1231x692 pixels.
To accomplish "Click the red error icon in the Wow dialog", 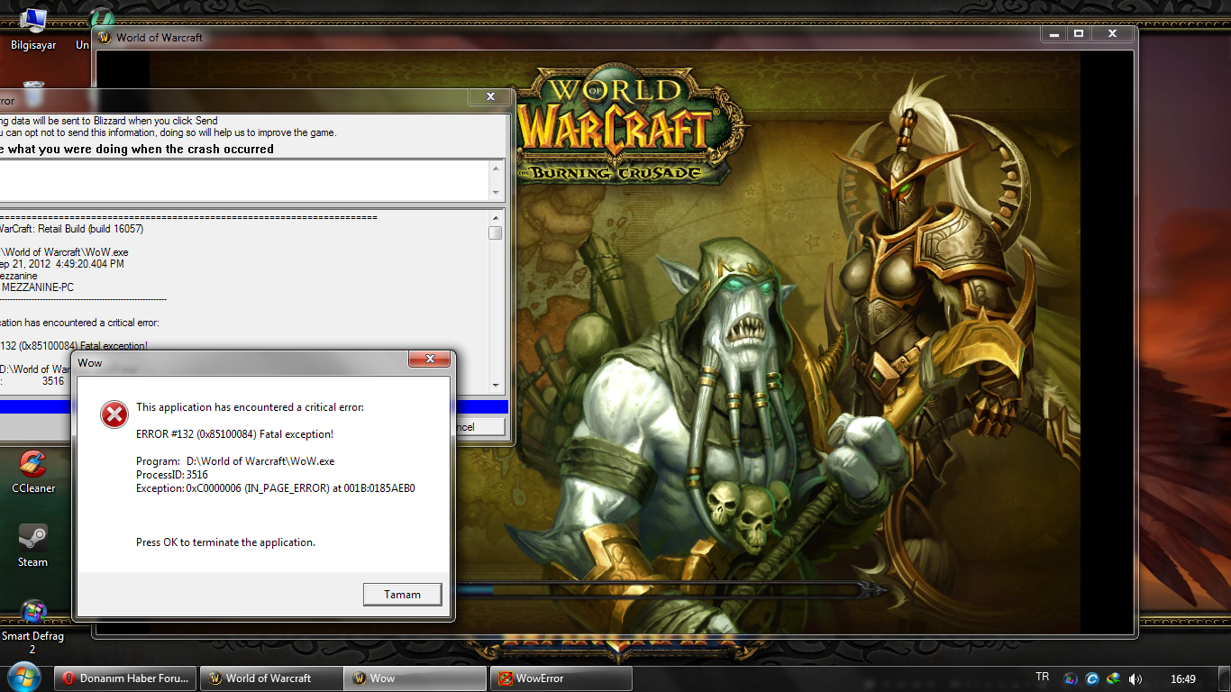I will coord(114,414).
